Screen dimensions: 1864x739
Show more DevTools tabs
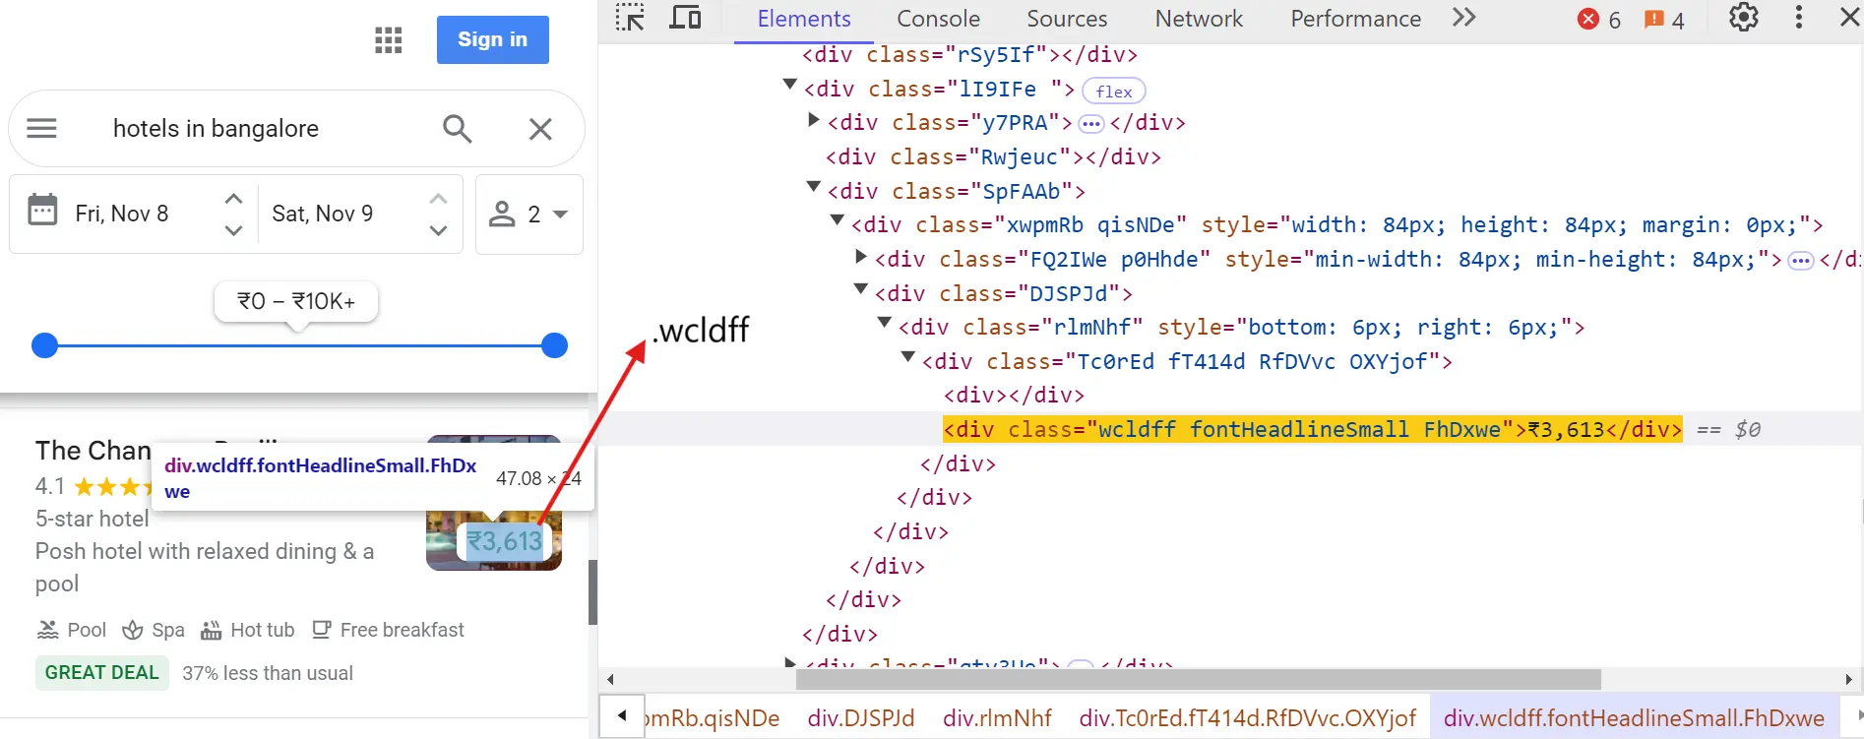pos(1463,18)
